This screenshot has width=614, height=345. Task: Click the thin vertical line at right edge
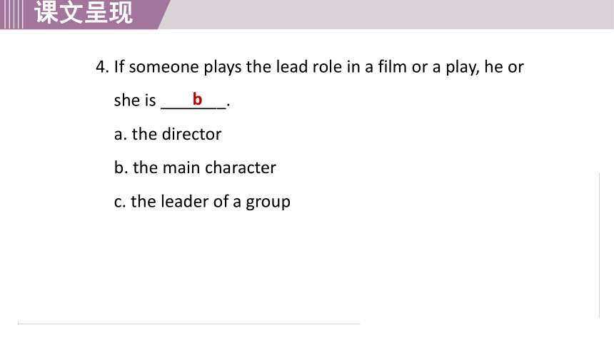tap(599, 245)
